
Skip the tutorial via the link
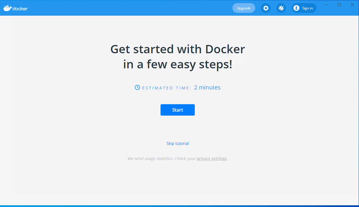177,144
